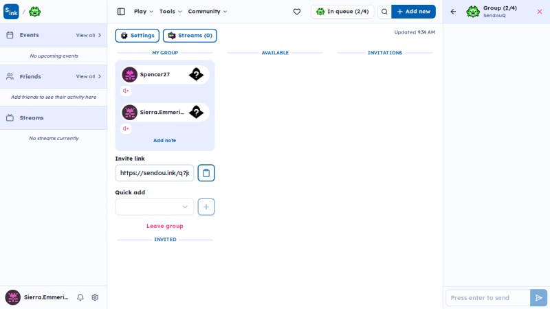
Task: Click the group mascot icon in chat header
Action: pyautogui.click(x=473, y=12)
